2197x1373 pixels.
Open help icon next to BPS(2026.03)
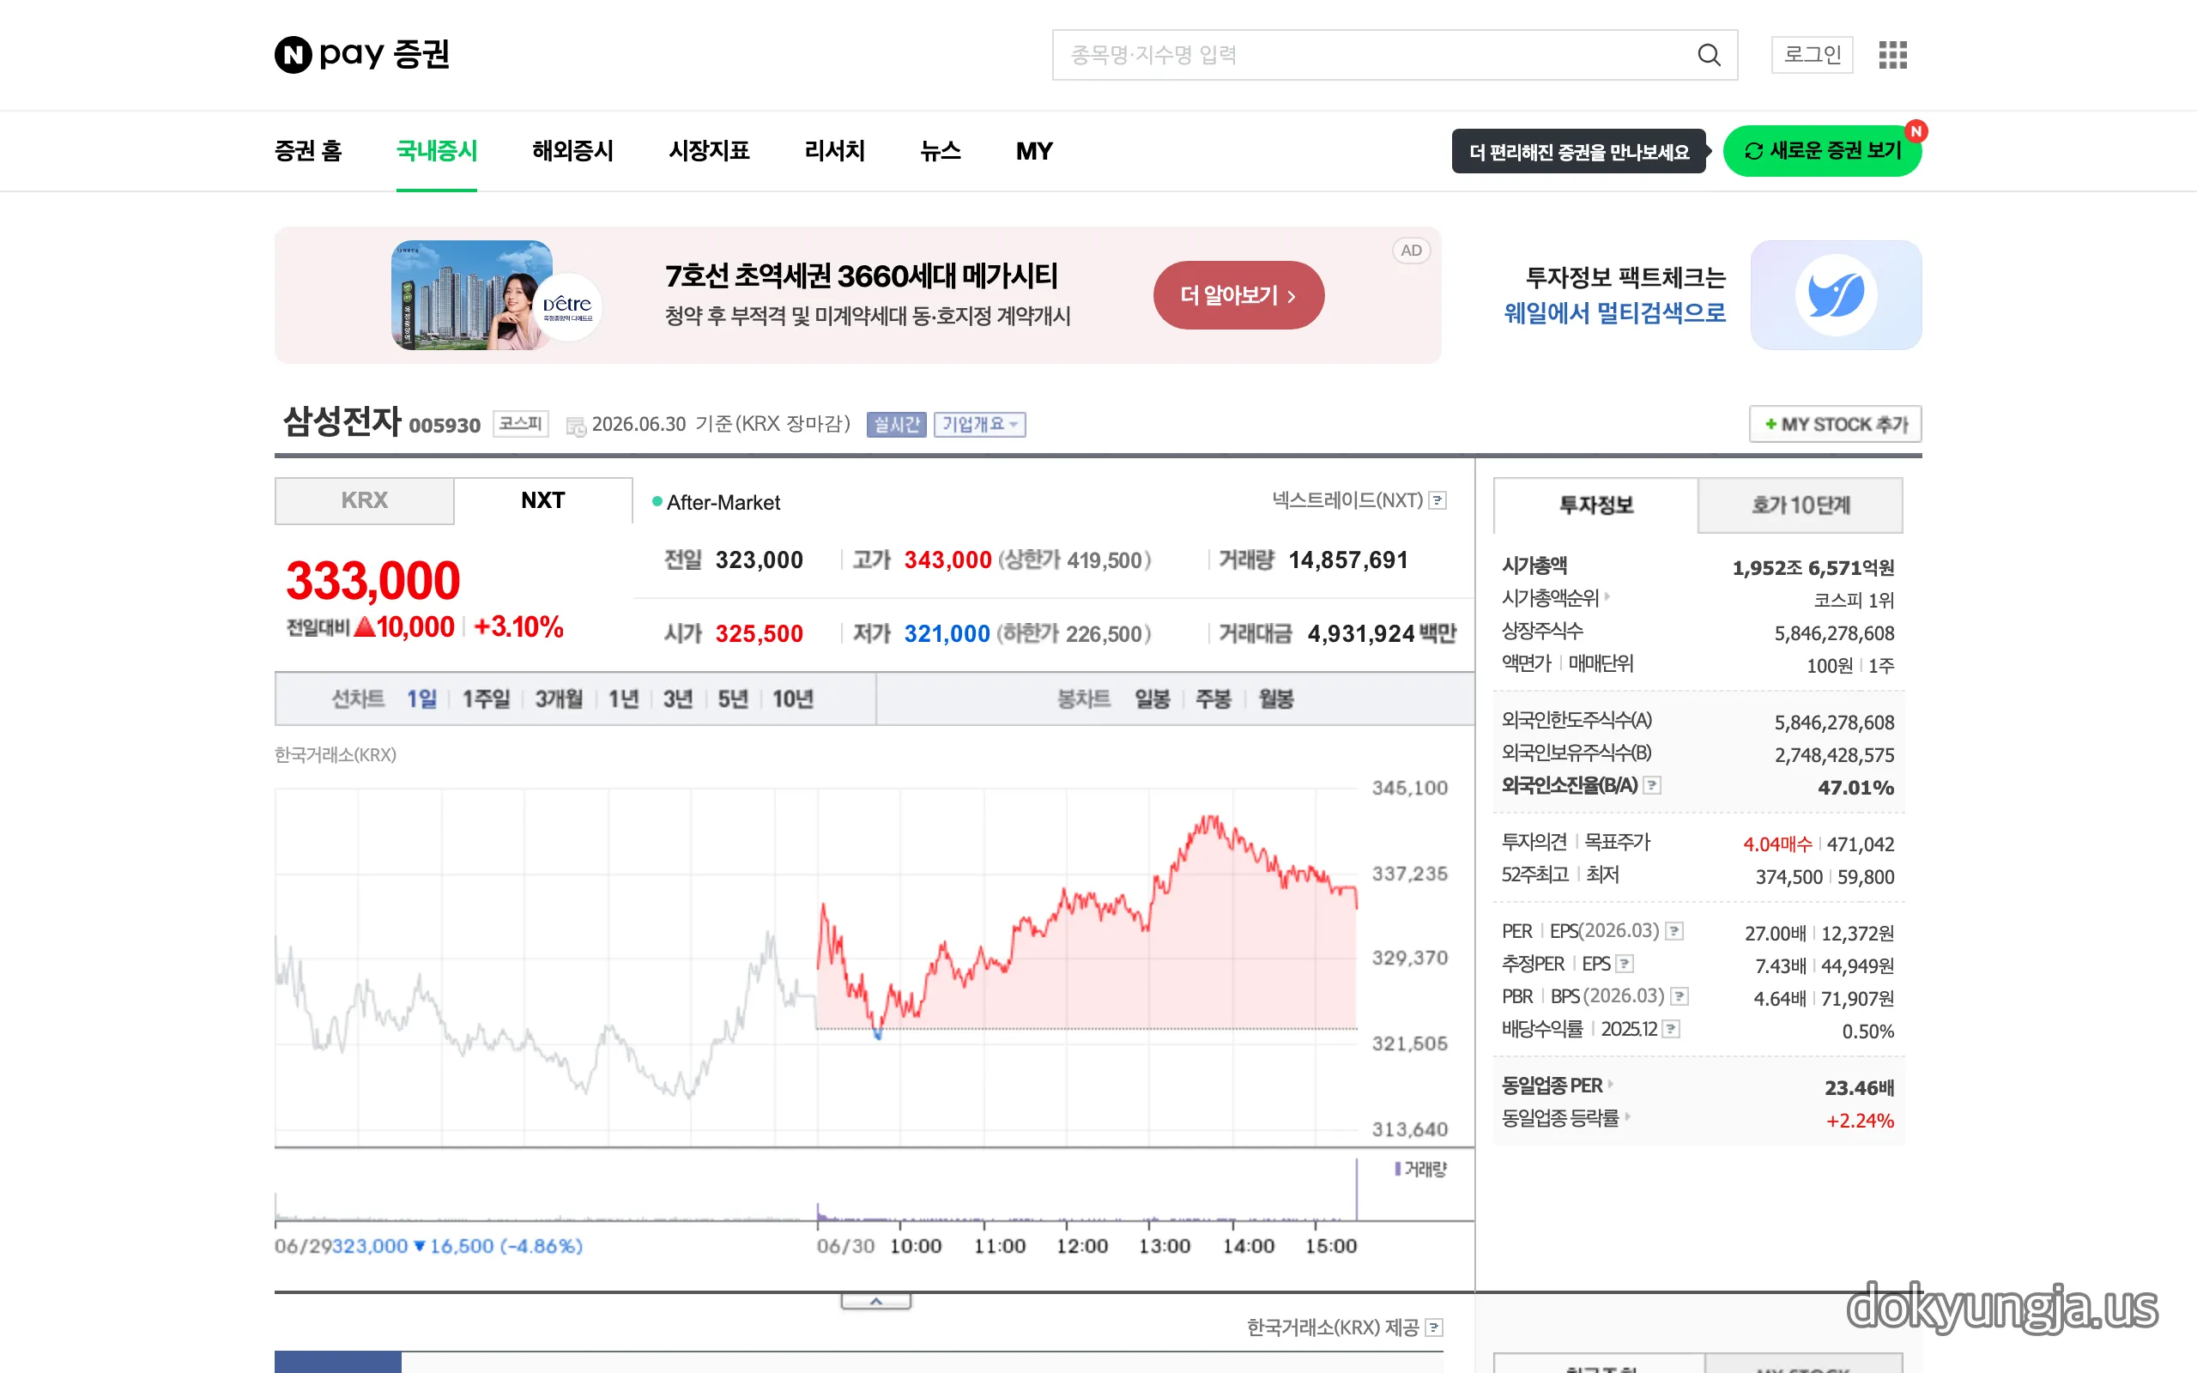coord(1680,997)
